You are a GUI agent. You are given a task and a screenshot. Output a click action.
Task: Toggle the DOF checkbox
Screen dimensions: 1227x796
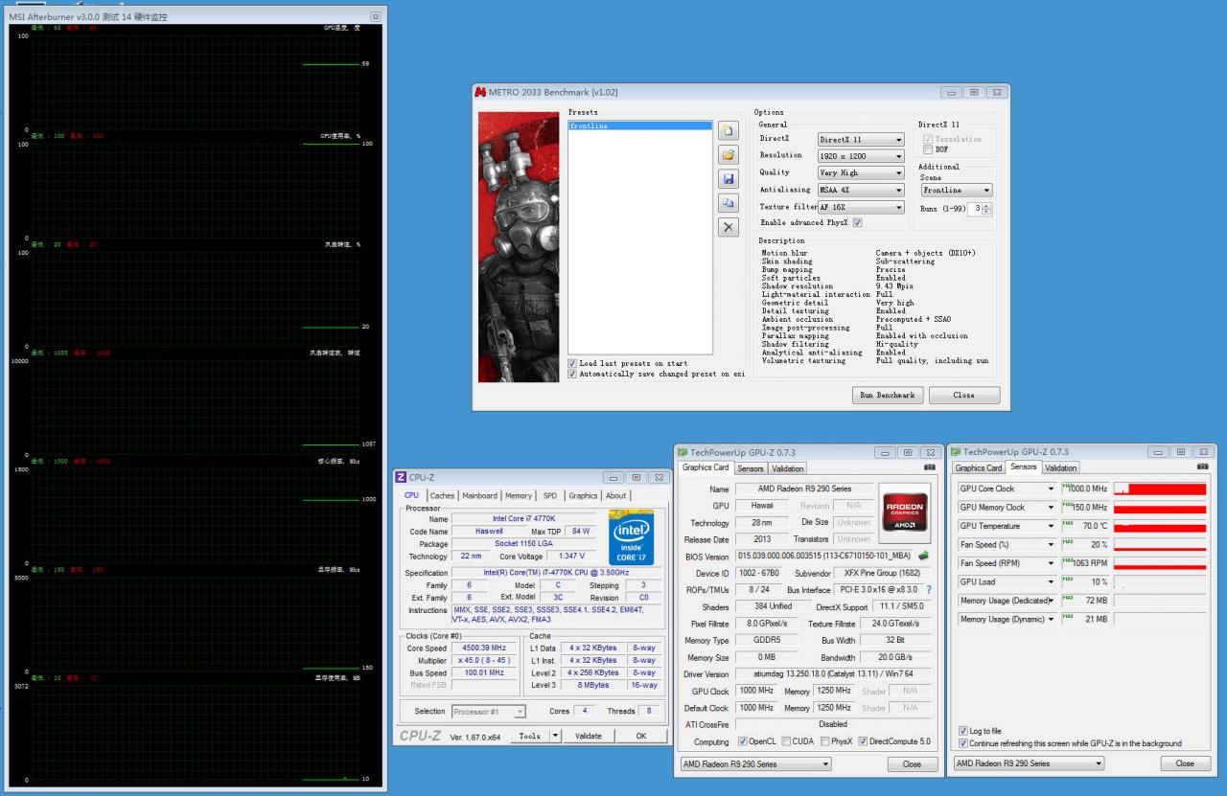click(927, 149)
